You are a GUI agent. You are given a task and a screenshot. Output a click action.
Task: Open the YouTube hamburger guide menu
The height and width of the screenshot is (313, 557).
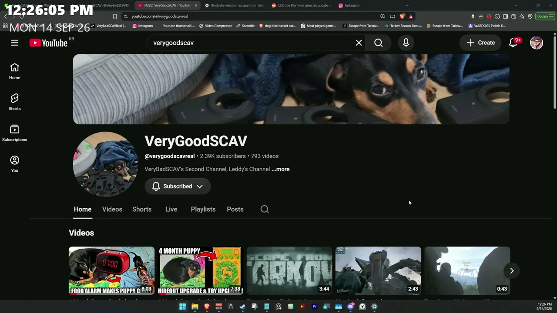click(14, 43)
